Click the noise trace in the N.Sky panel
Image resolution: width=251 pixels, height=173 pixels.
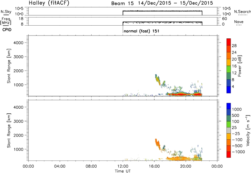pos(163,11)
